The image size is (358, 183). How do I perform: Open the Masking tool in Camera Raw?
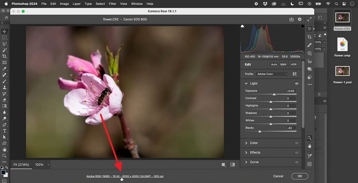(310, 53)
